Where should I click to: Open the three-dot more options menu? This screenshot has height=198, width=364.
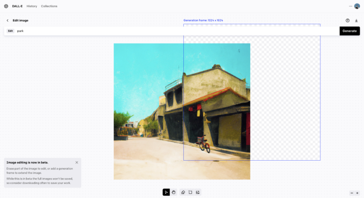tap(351, 6)
